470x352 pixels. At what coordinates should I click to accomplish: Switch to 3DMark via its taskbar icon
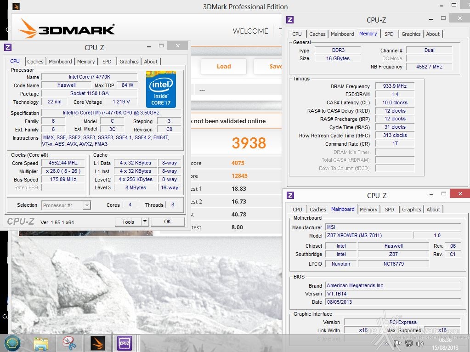coord(98,343)
